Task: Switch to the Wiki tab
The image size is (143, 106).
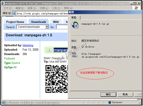Action: [56, 22]
